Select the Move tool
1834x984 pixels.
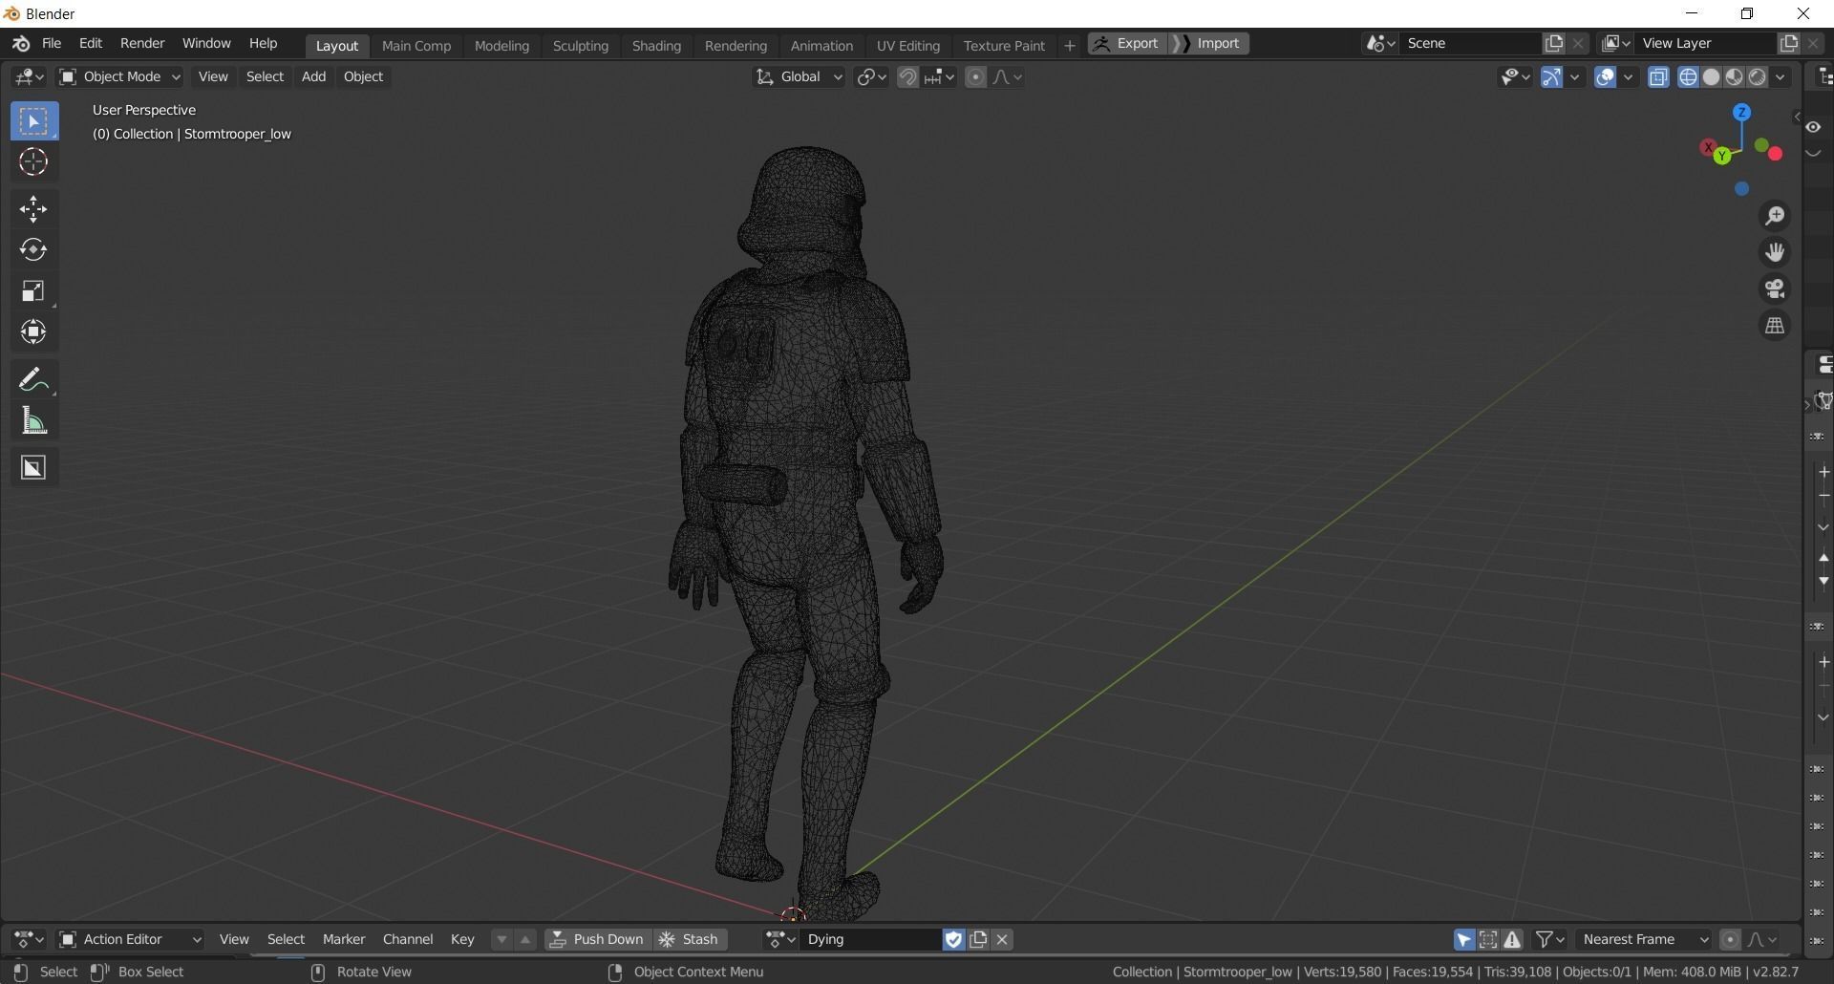point(33,209)
